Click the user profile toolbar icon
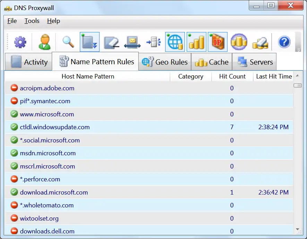307x239 pixels. coord(44,42)
